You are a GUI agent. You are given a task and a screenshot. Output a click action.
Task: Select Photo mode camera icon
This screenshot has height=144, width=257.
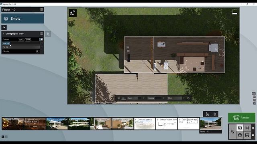[x=240, y=128]
